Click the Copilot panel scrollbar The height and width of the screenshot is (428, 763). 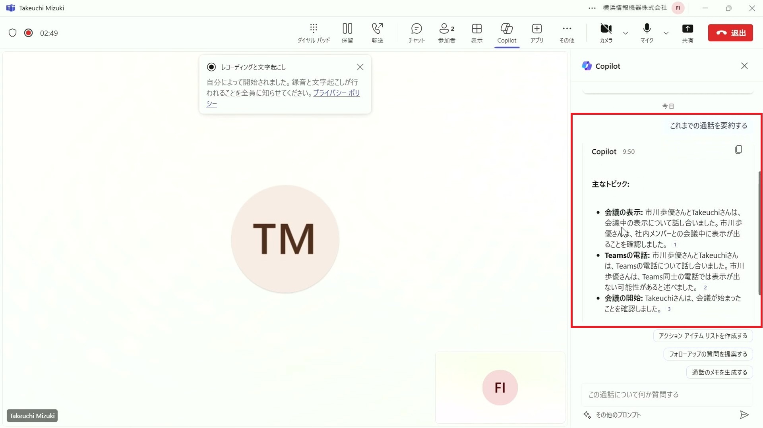point(759,233)
